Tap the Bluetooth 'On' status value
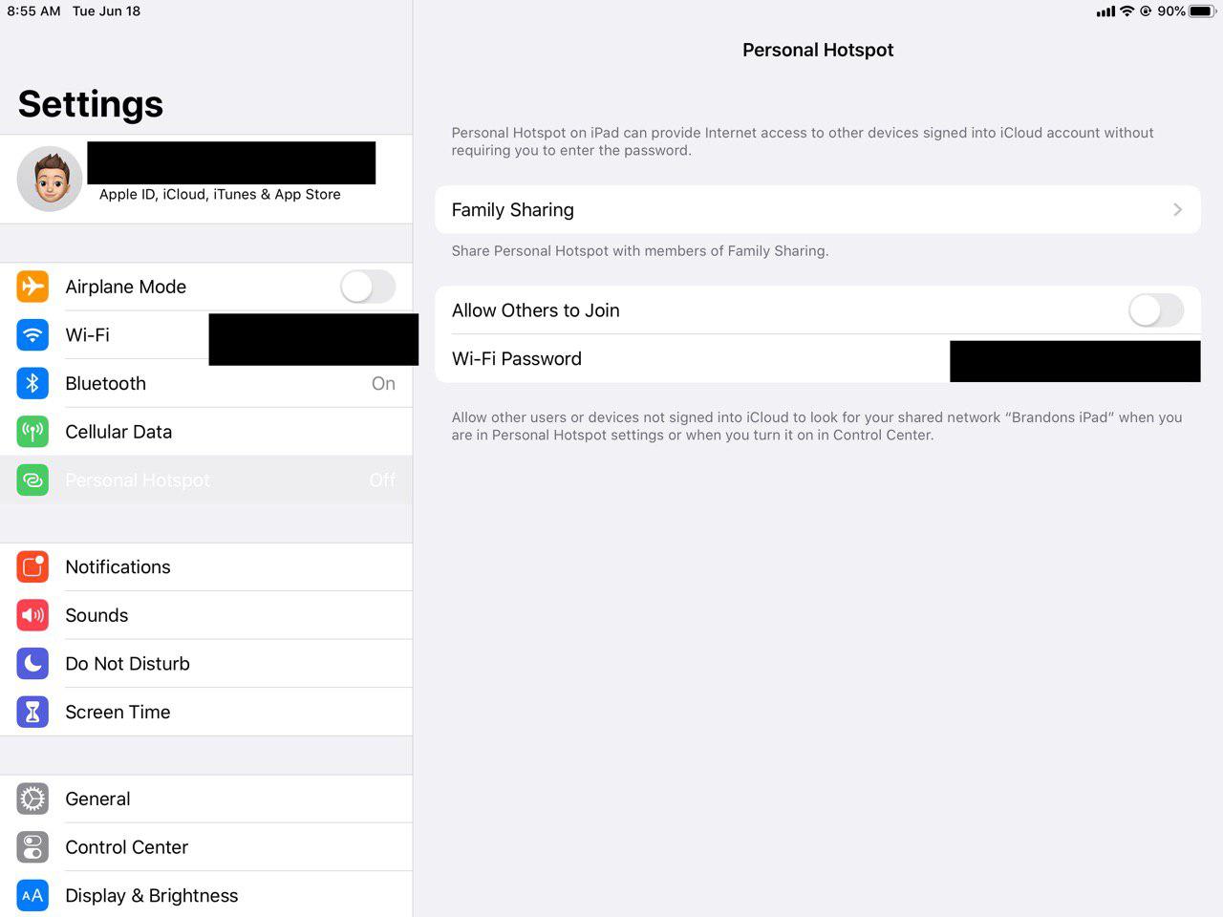This screenshot has height=917, width=1223. 383,383
